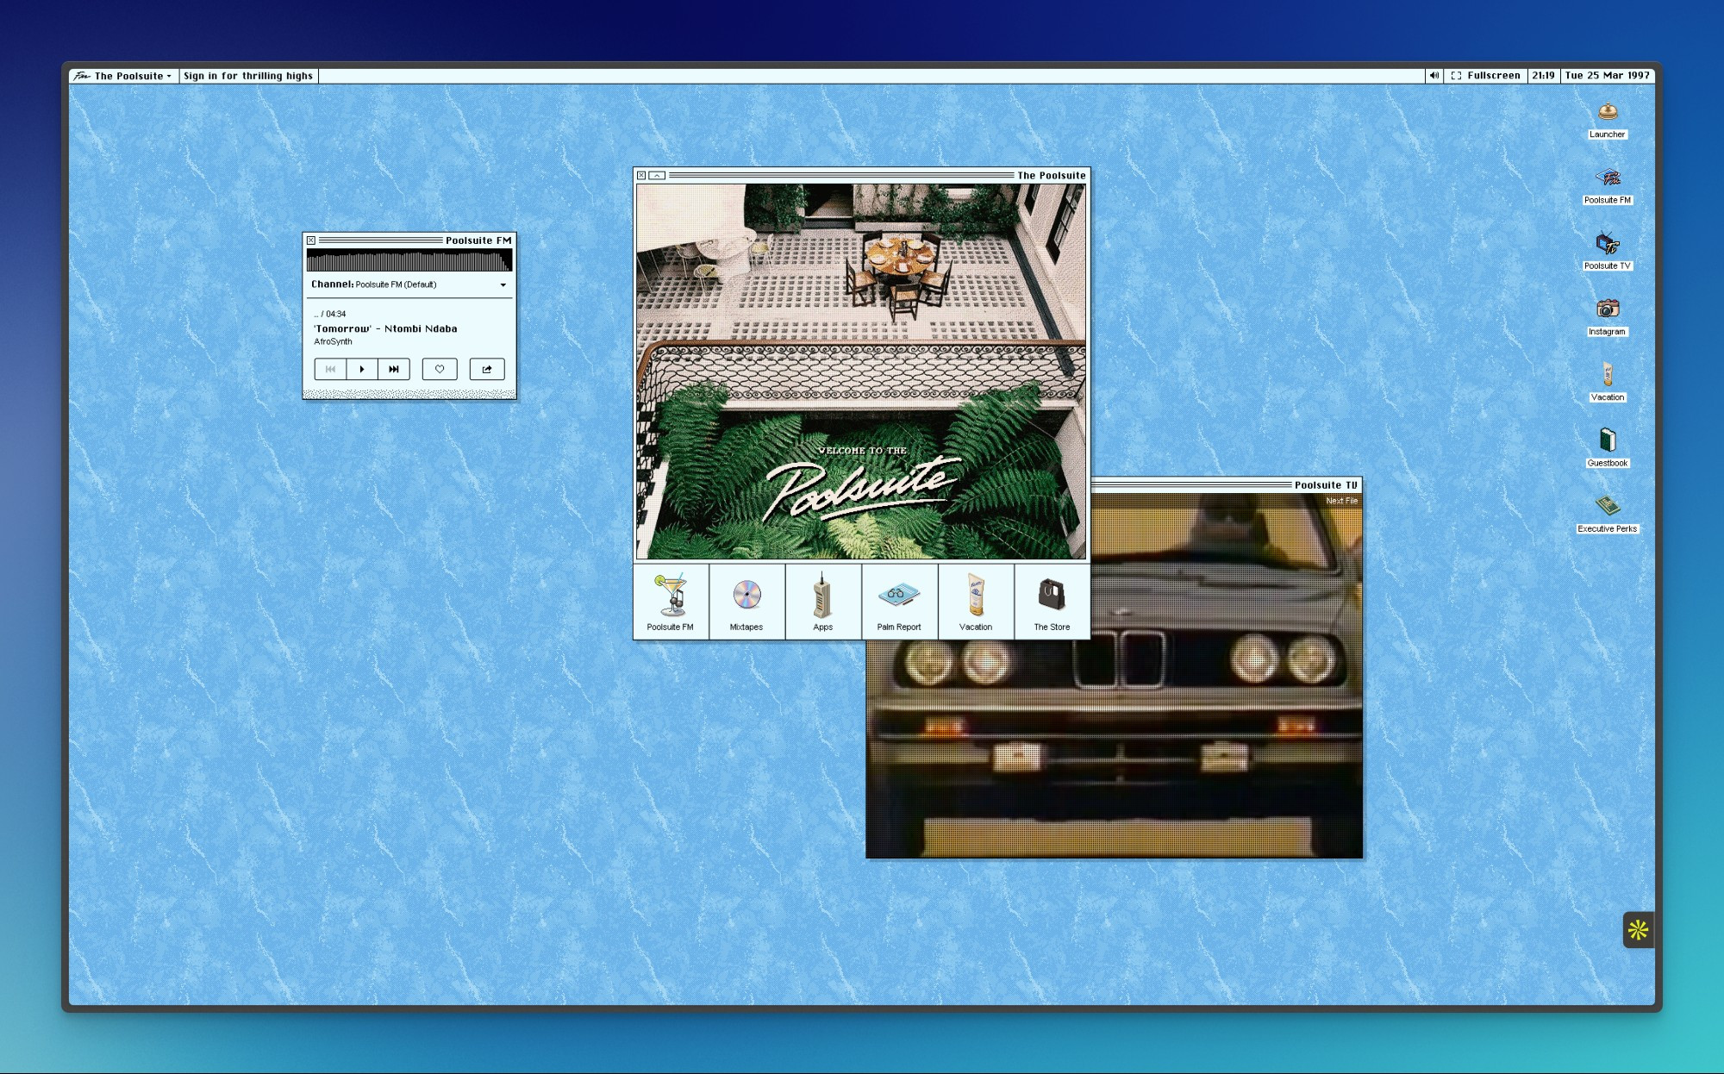
Task: Click Poolsuite FM cocktail icon in launcher window
Action: click(671, 602)
